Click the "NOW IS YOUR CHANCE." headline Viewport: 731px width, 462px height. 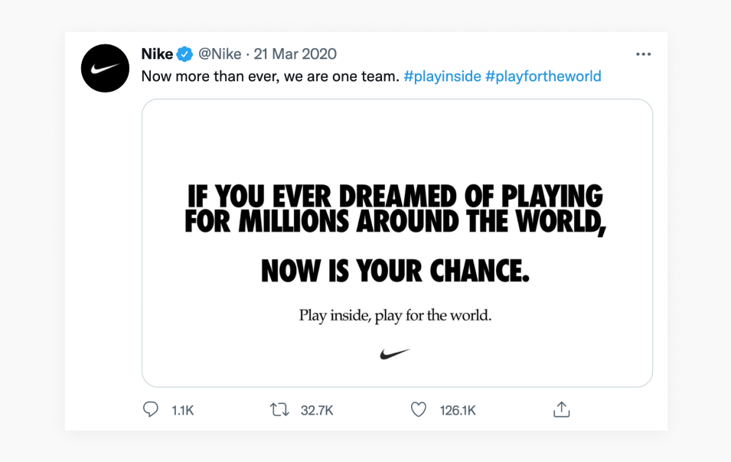pyautogui.click(x=395, y=271)
